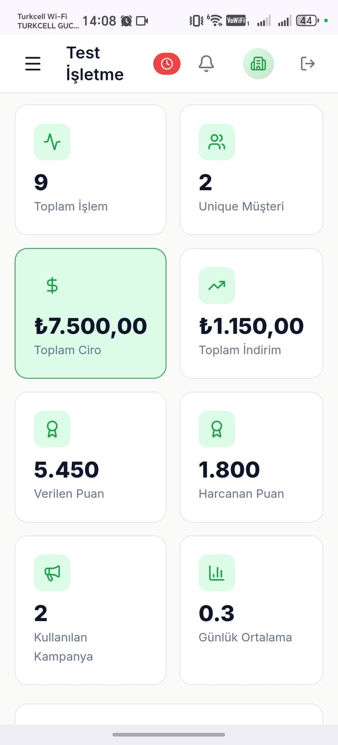Click the bar chart icon on Günlük Ortalama
The image size is (338, 745).
(x=217, y=573)
